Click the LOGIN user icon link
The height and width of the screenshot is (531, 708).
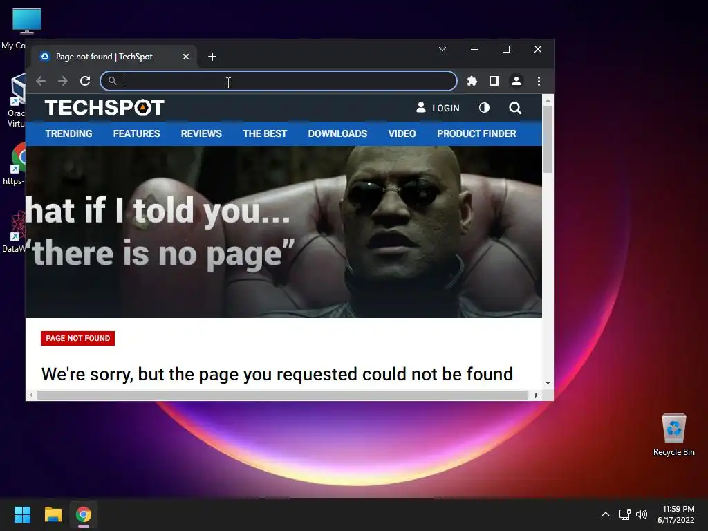point(438,108)
